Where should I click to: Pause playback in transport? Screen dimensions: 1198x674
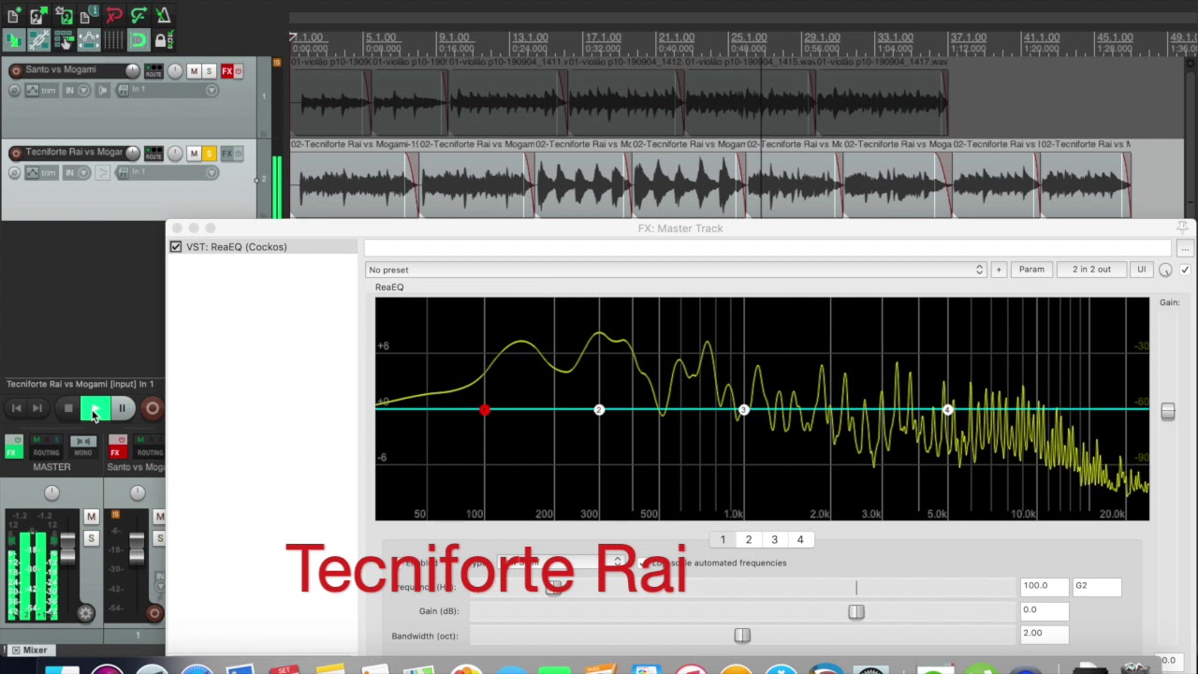(122, 408)
